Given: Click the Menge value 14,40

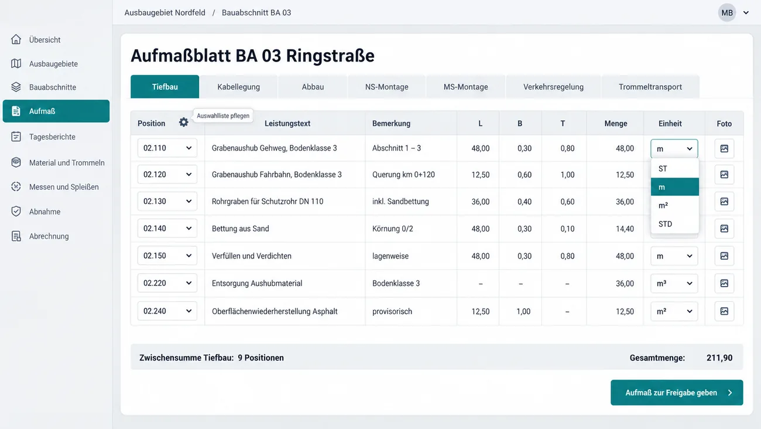Looking at the screenshot, I should click(x=625, y=229).
